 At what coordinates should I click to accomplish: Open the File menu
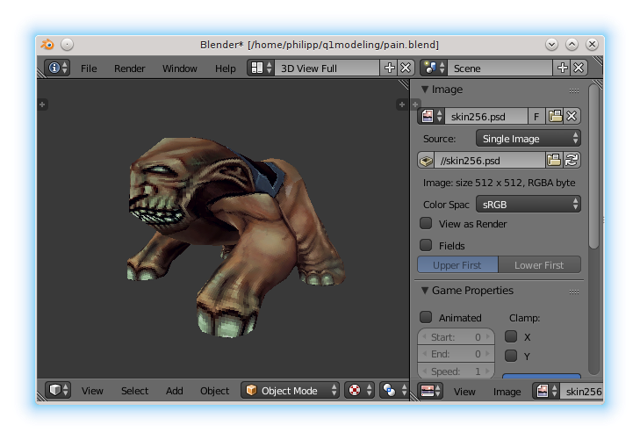(x=89, y=69)
